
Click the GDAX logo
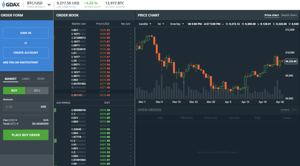click(x=11, y=4)
